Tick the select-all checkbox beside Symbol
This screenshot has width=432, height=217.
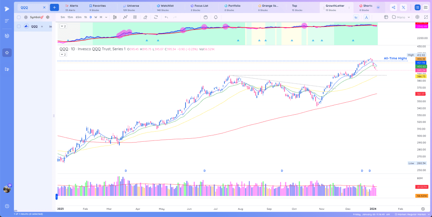coord(19,17)
